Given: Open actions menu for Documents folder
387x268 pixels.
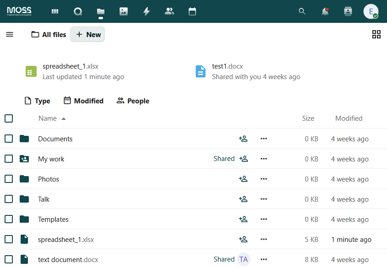Looking at the screenshot, I should tap(264, 139).
